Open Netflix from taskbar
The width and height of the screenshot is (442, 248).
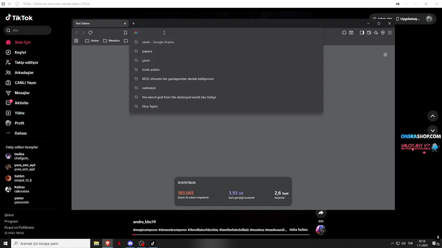119,244
